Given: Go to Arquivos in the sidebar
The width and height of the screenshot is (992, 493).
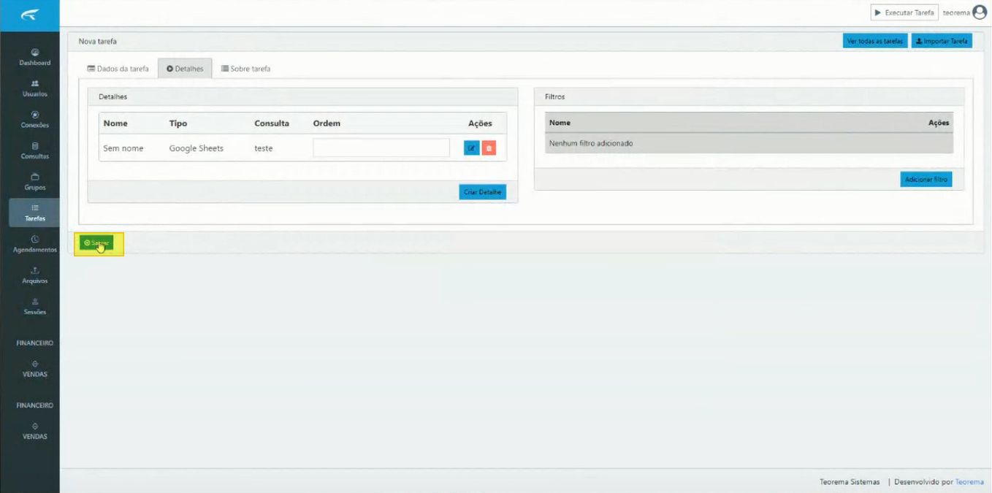Looking at the screenshot, I should (x=35, y=275).
